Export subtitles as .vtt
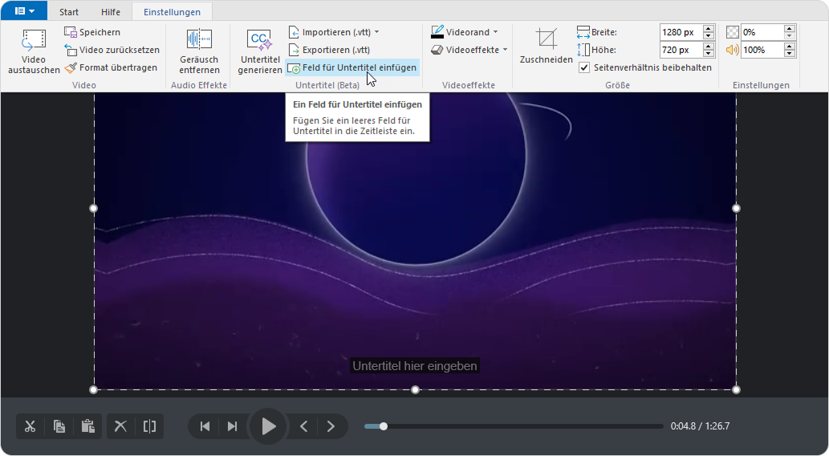 329,50
